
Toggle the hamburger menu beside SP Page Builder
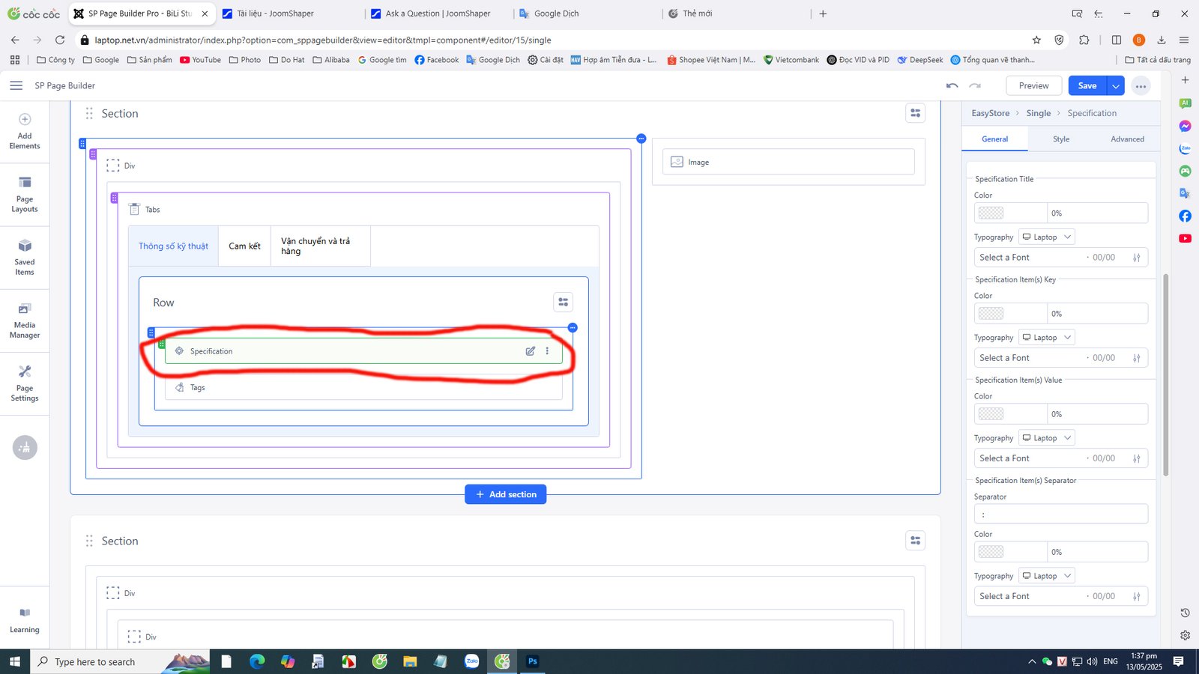pos(16,85)
